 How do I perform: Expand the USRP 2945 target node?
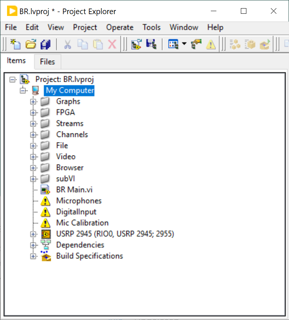coord(33,234)
